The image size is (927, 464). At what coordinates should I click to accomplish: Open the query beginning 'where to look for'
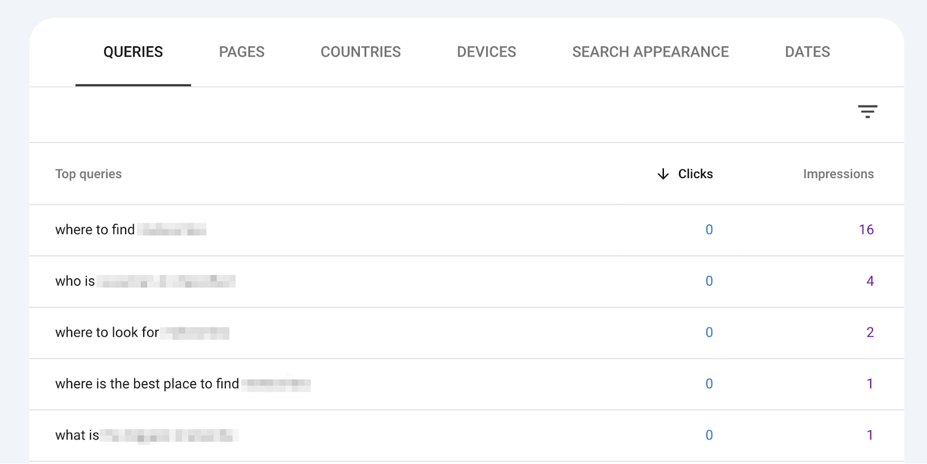pyautogui.click(x=142, y=332)
